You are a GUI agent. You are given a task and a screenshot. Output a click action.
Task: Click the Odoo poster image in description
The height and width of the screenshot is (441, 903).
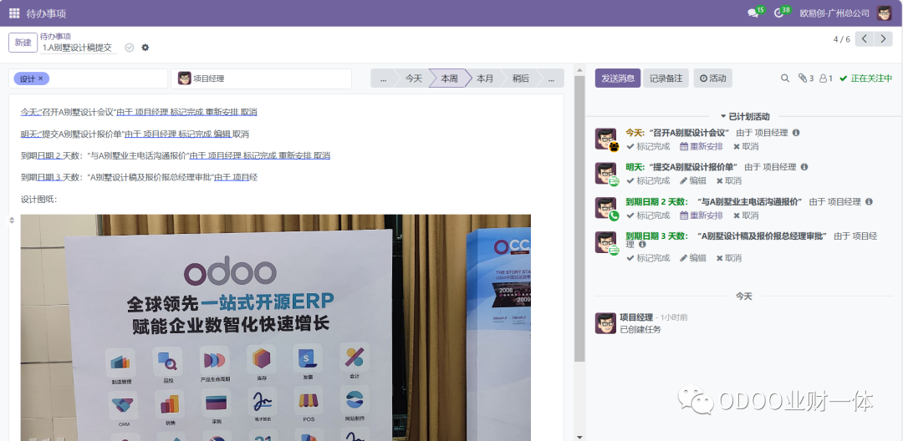click(x=275, y=327)
